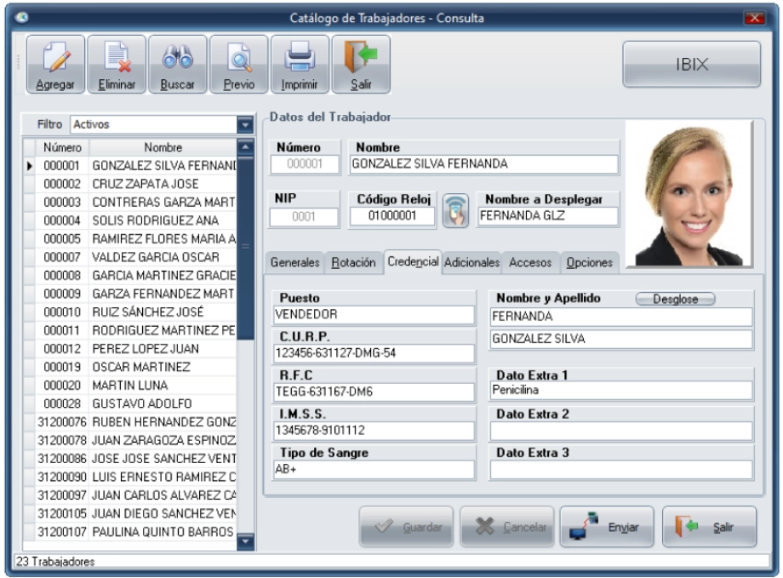Screen dimensions: 783x578
Task: Switch to the Generales tab
Action: [x=295, y=263]
